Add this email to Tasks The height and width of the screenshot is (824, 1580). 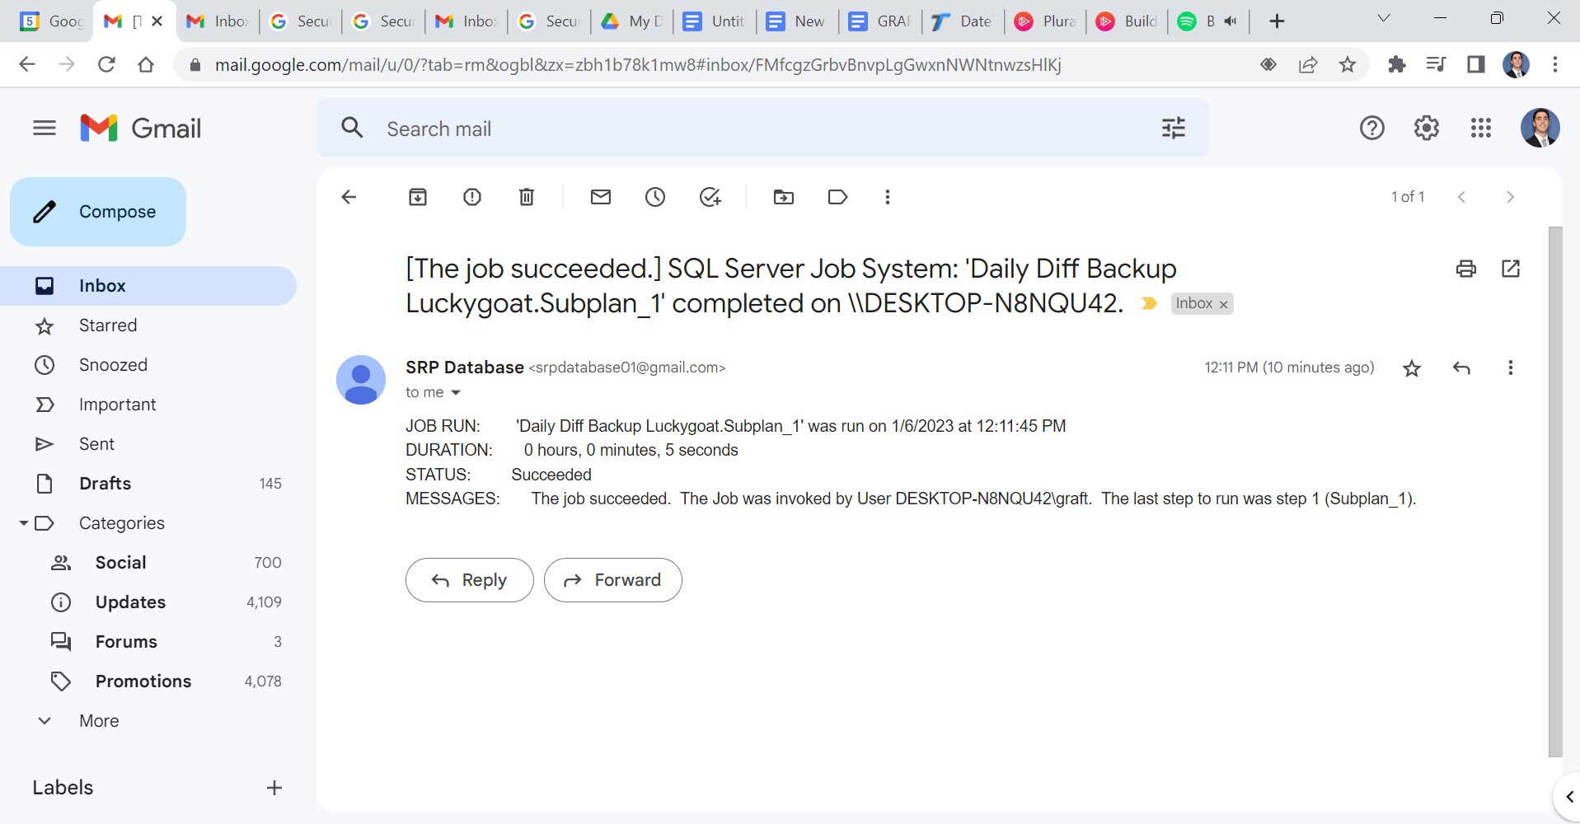pos(710,197)
